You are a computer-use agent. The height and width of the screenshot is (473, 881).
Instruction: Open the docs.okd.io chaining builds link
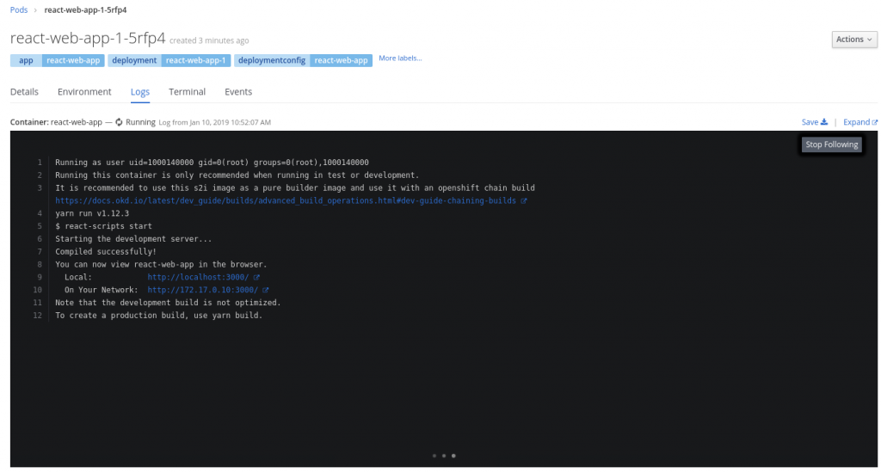(x=286, y=200)
